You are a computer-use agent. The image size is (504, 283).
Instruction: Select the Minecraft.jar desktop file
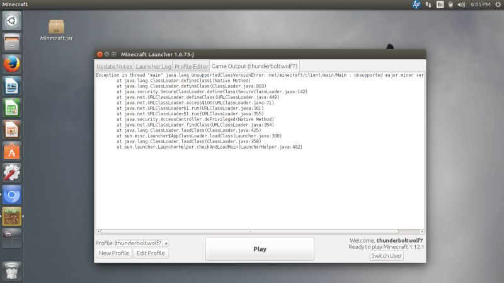pos(56,30)
